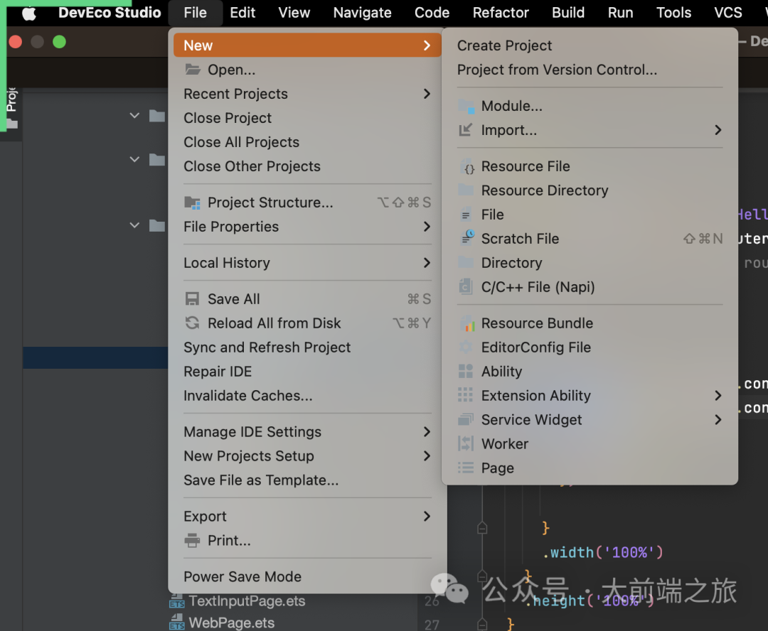Screen dimensions: 768x631
Task: Open the Apple menu
Action: tap(29, 14)
